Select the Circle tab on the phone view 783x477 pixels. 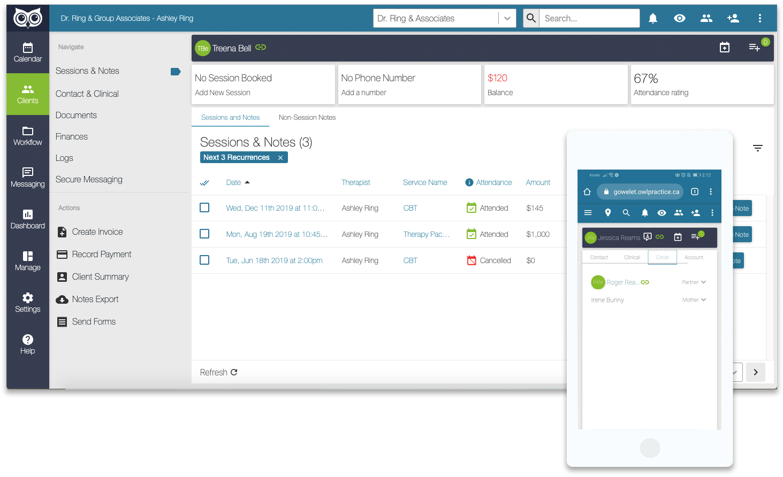(x=662, y=257)
